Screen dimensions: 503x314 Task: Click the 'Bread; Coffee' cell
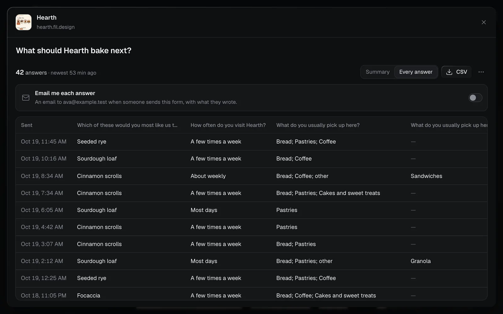click(294, 159)
